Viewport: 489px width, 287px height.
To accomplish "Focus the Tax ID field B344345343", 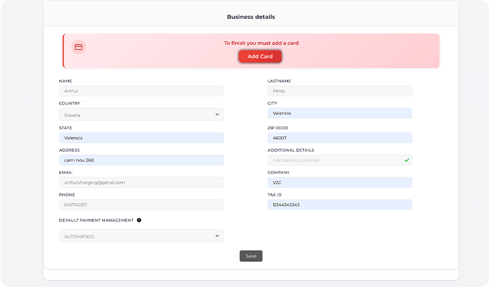I will pyautogui.click(x=339, y=205).
